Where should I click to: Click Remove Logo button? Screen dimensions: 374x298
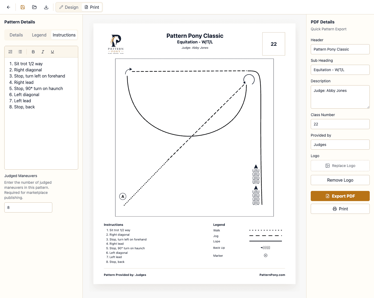[340, 180]
